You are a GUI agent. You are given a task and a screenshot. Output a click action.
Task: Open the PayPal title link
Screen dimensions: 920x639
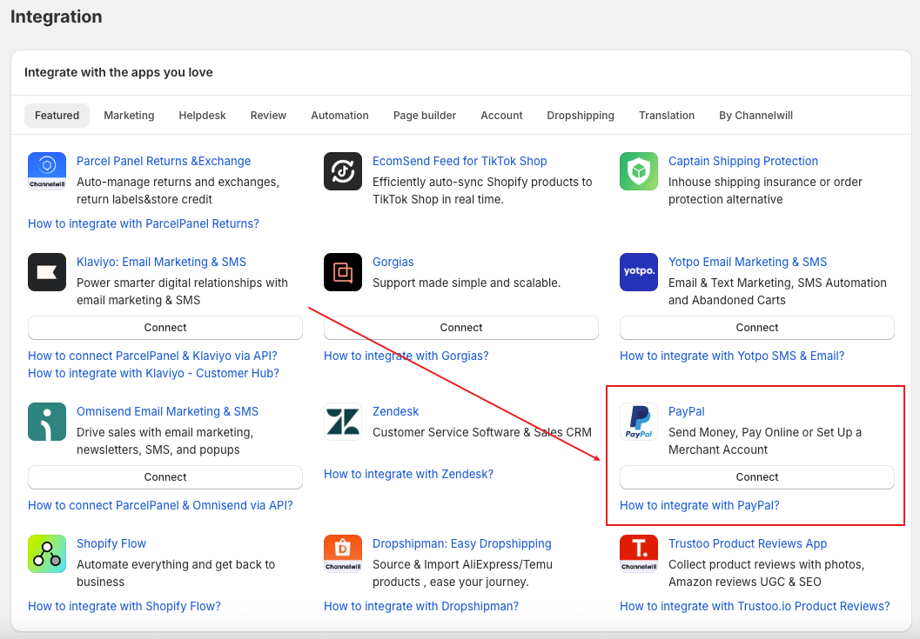pyautogui.click(x=687, y=411)
